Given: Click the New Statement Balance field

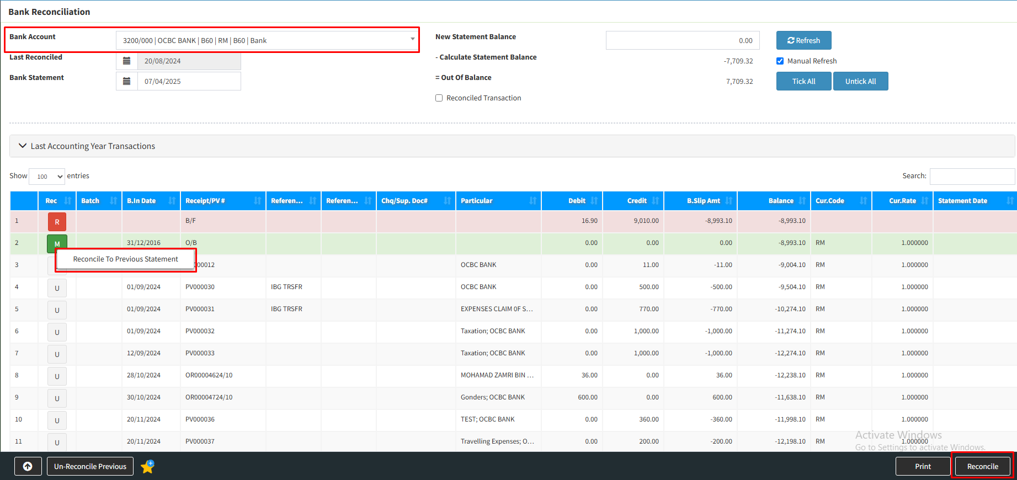Looking at the screenshot, I should tap(682, 40).
